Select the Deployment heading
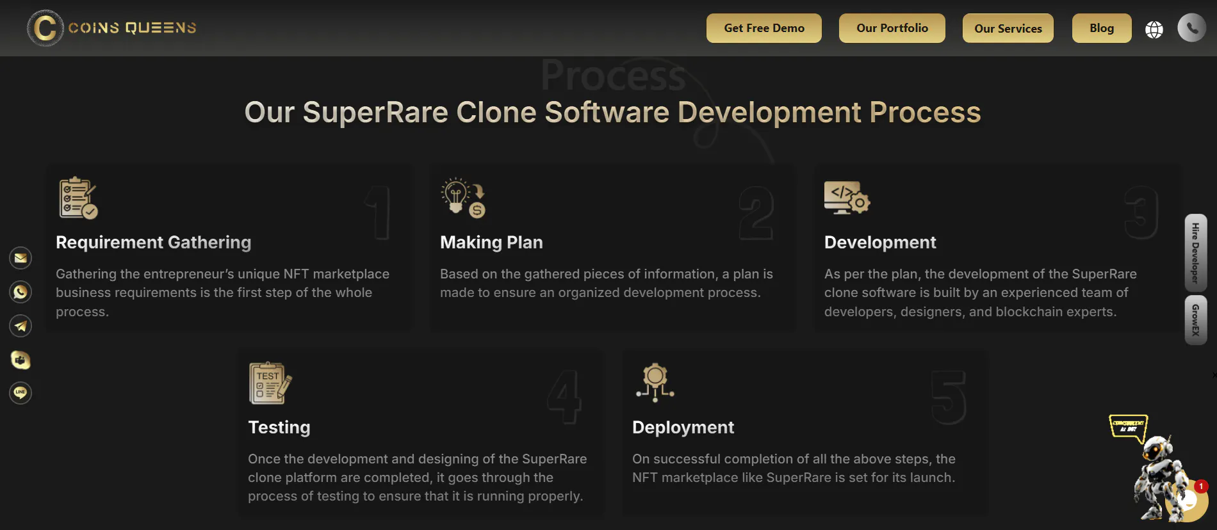Image resolution: width=1217 pixels, height=530 pixels. (x=683, y=428)
